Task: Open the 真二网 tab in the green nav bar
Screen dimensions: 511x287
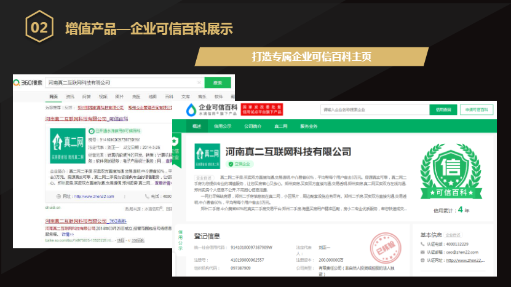Action: click(x=281, y=127)
